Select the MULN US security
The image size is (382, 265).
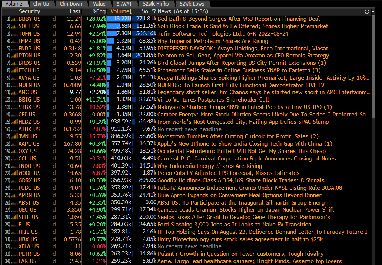[30, 85]
